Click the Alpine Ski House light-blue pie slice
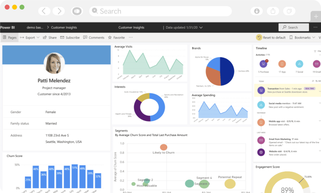The width and height of the screenshot is (321, 193). [215, 63]
